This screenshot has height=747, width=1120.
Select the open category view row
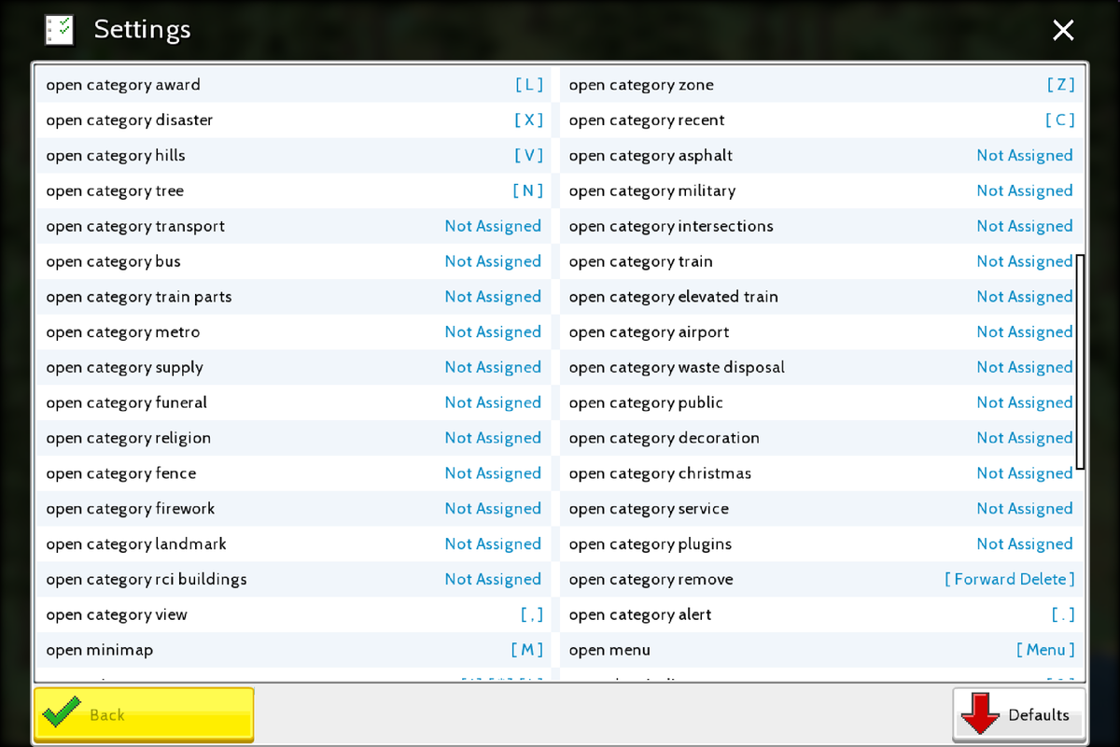(x=294, y=615)
